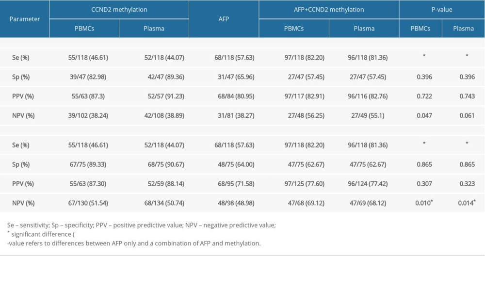Select the AFP+CCND2 methylation header
485x291 pixels.
click(x=329, y=9)
